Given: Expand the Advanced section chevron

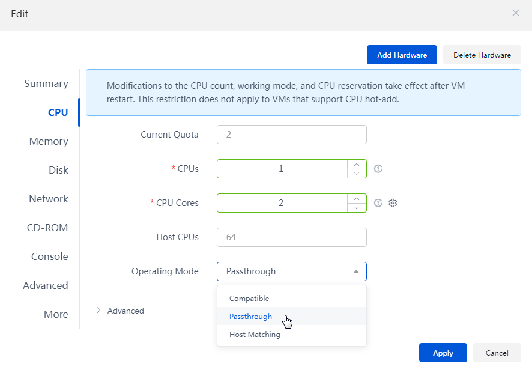Looking at the screenshot, I should tap(98, 310).
